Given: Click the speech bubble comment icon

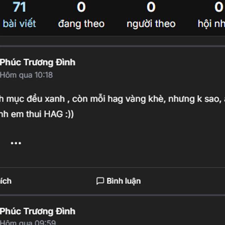Looking at the screenshot, I should [x=100, y=181].
